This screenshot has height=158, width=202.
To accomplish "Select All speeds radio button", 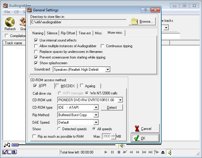I will 94,129.
